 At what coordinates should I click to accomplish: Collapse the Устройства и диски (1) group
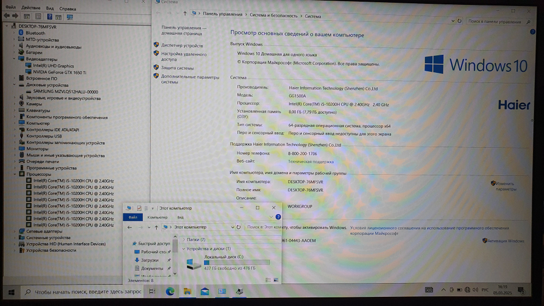pos(183,248)
